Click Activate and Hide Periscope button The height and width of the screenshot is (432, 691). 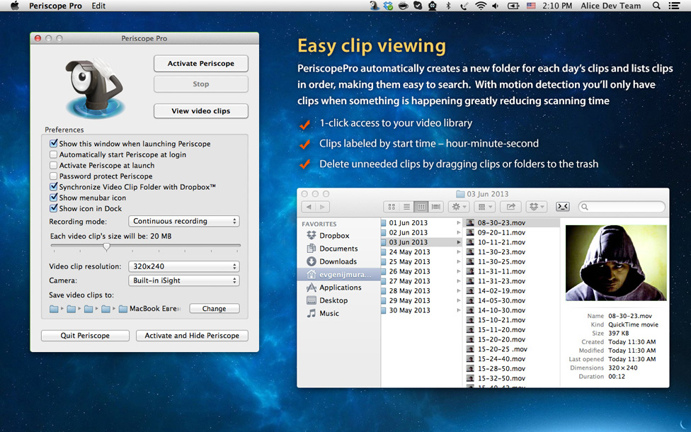(x=192, y=336)
